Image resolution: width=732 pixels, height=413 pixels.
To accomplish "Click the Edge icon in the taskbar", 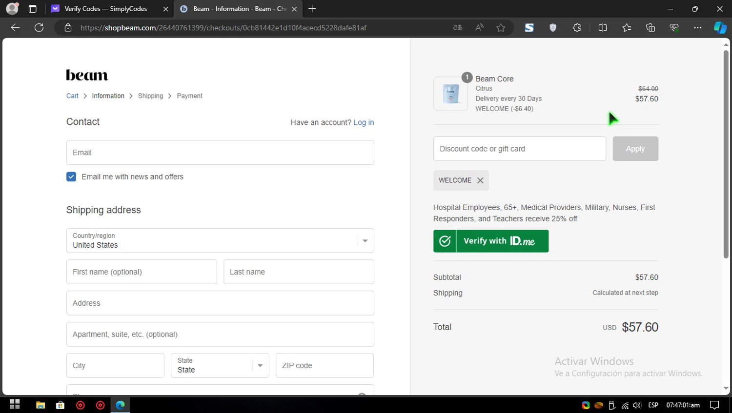I will (120, 405).
